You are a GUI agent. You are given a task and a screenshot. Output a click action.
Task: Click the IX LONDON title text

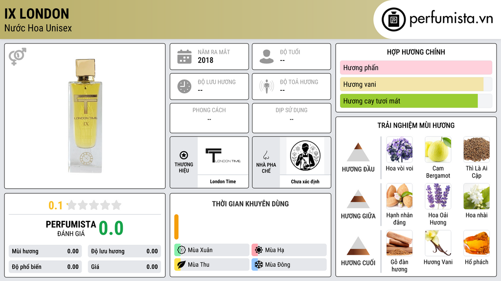click(36, 14)
